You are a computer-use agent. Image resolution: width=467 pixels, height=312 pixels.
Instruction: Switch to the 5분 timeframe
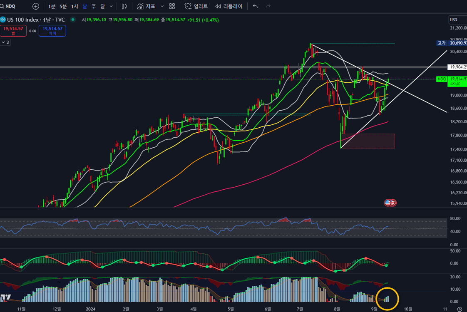click(63, 6)
